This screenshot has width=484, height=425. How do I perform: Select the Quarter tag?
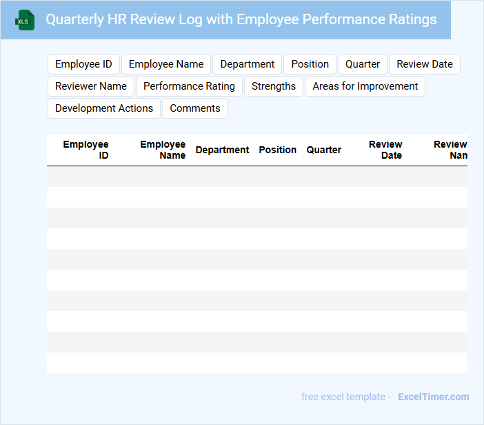[363, 64]
